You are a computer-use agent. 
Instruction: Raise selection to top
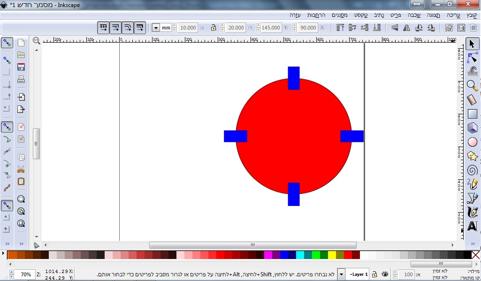340,28
